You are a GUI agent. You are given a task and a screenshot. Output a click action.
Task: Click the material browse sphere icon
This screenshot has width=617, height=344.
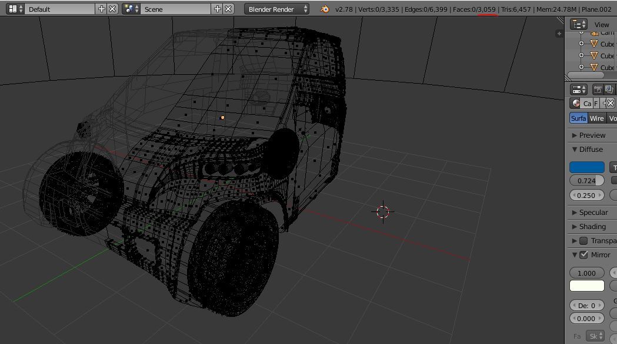click(576, 103)
